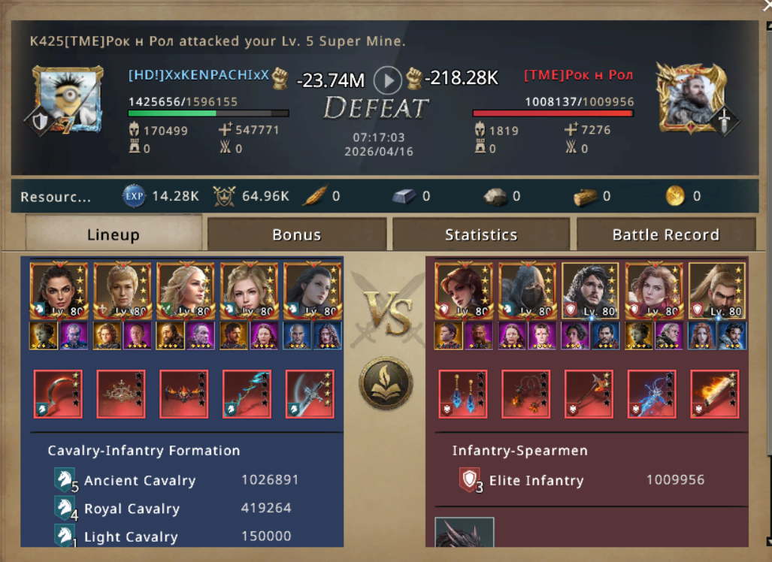Click the [HD!]XxKENPACHIxX player name
This screenshot has width=772, height=562.
pyautogui.click(x=198, y=75)
